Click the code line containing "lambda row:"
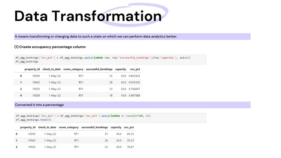This screenshot has height=158, width=281. pyautogui.click(x=103, y=57)
